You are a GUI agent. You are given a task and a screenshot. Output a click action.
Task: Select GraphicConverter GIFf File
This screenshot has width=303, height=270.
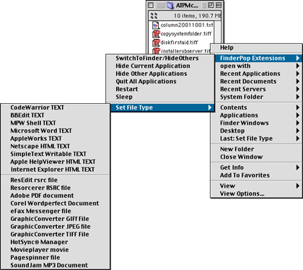[56, 219]
